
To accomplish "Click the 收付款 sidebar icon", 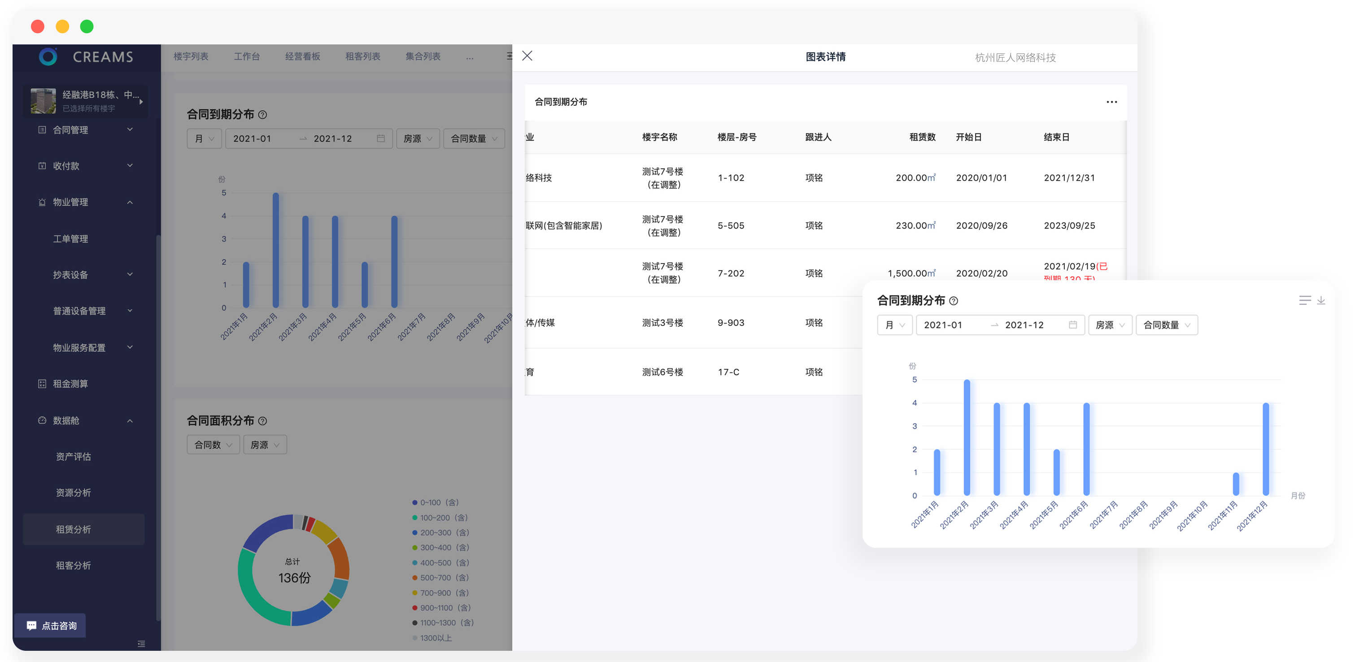I will (x=42, y=166).
